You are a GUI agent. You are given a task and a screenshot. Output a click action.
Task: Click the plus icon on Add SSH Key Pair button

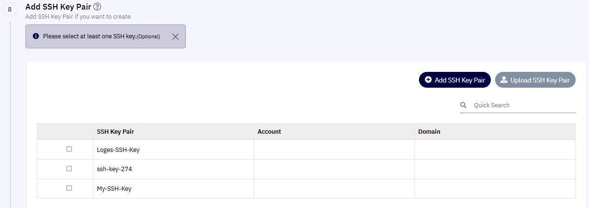(428, 80)
